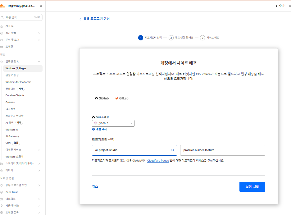Click the compute icon beside 컴퓨팅 및 AI
This screenshot has width=291, height=215.
(x=2, y=62)
